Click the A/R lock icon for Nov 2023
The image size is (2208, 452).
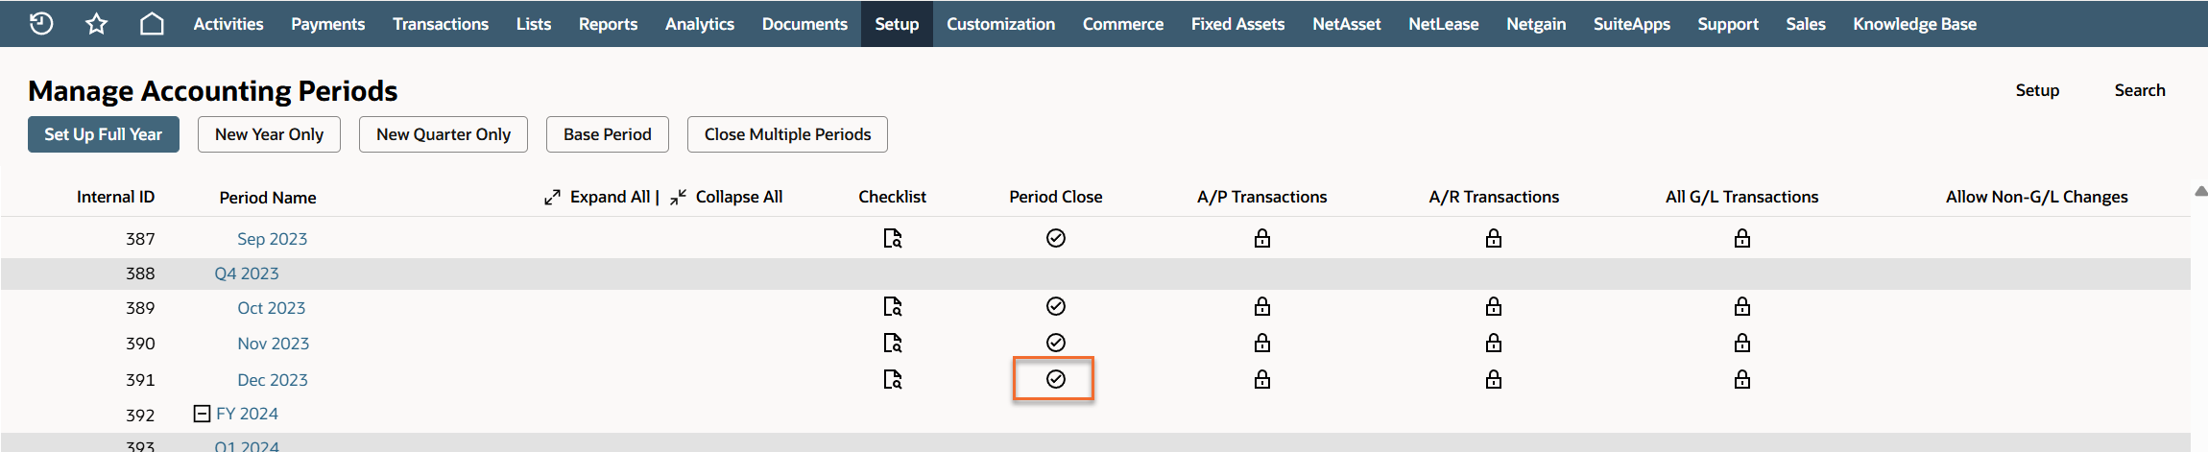tap(1493, 343)
